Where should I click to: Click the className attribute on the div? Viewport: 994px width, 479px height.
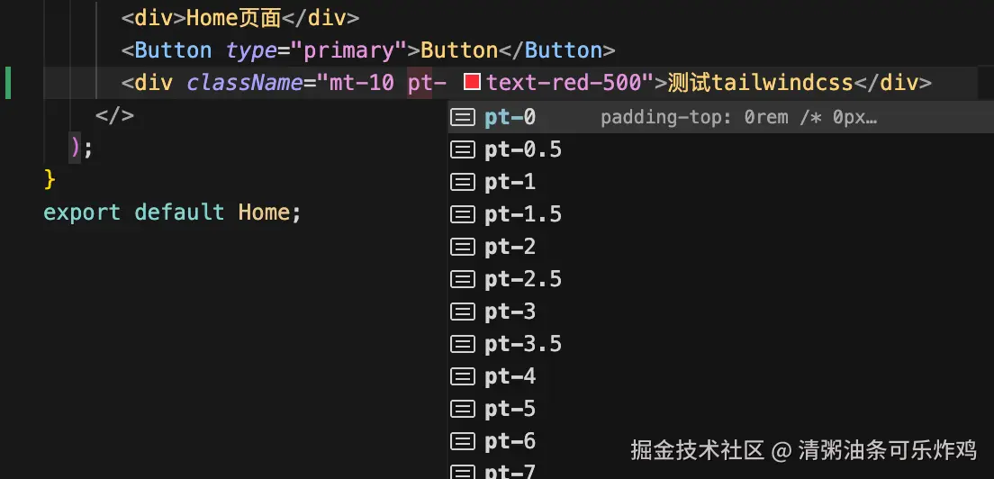244,83
